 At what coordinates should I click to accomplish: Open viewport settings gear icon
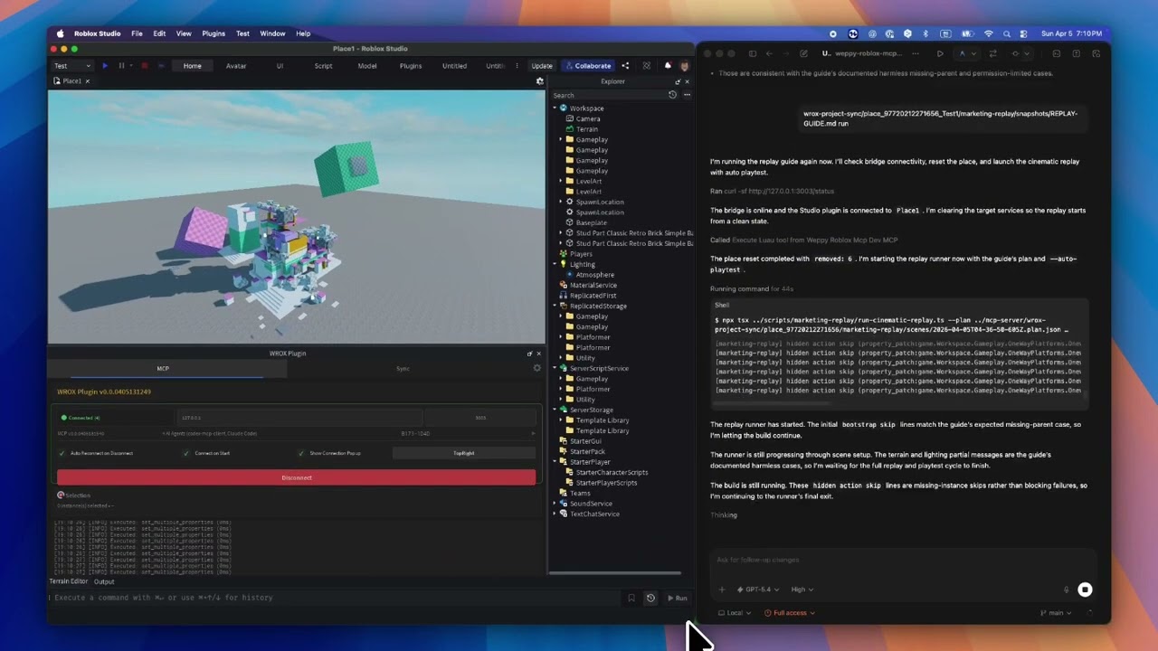540,81
